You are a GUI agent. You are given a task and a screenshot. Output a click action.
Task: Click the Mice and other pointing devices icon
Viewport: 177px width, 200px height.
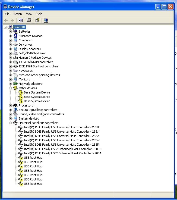coord(15,75)
